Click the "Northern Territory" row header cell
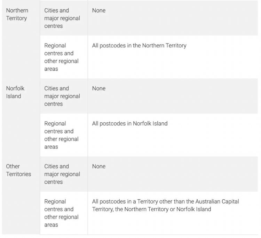 point(17,14)
